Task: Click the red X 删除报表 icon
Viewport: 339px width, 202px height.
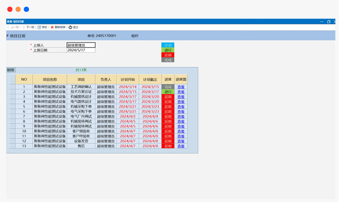Action: (52, 27)
